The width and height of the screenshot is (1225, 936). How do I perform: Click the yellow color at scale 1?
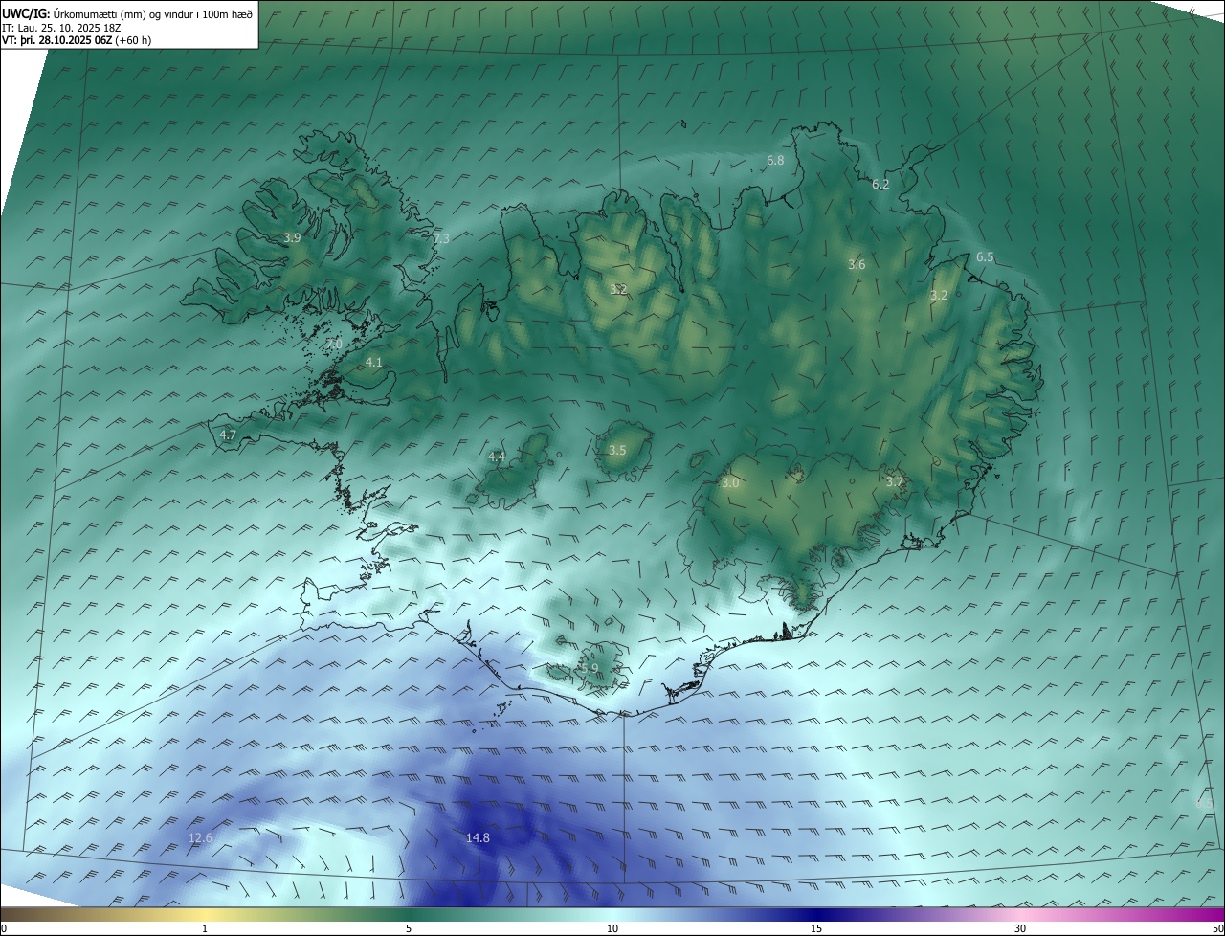205,915
